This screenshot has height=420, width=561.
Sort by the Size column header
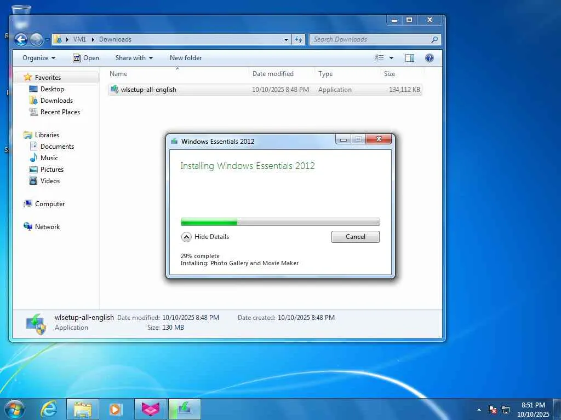coord(390,74)
